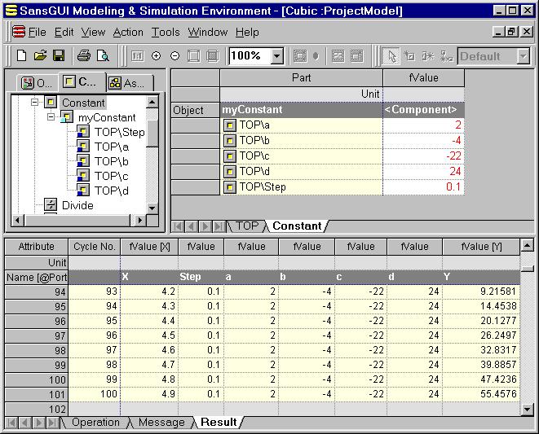The width and height of the screenshot is (539, 434).
Task: Select the As... tab in left panel
Action: pos(130,83)
